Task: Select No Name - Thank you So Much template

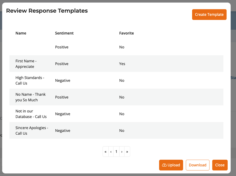Action: (31, 97)
